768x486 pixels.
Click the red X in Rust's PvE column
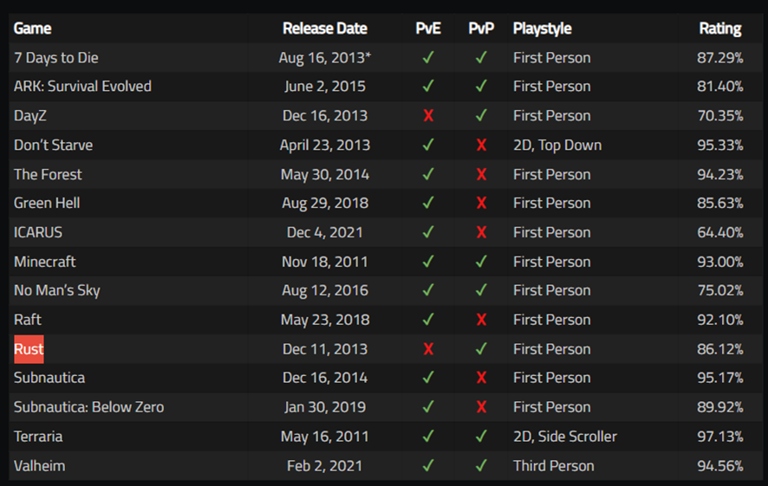pos(428,349)
